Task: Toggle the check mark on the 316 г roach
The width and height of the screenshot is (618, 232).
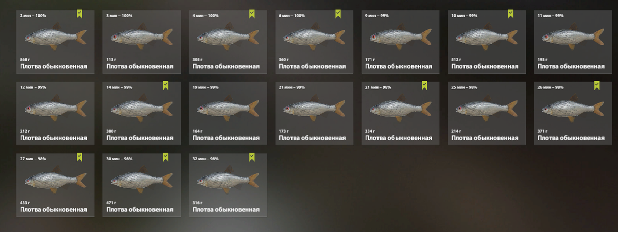Action: tap(252, 157)
